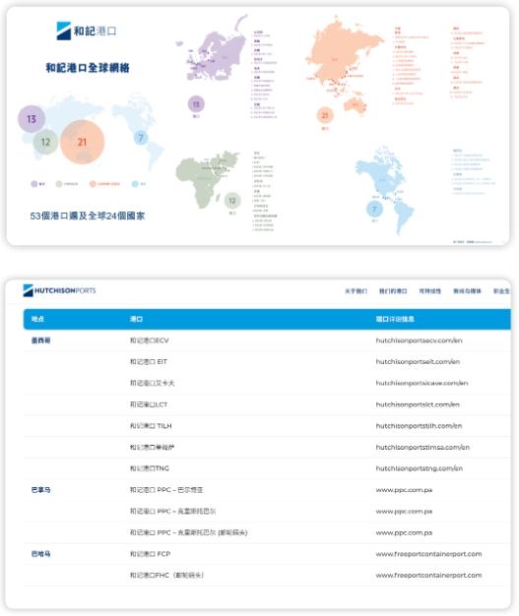The image size is (519, 616).
Task: Open the hutchisonportseit.com/en link
Action: point(418,362)
